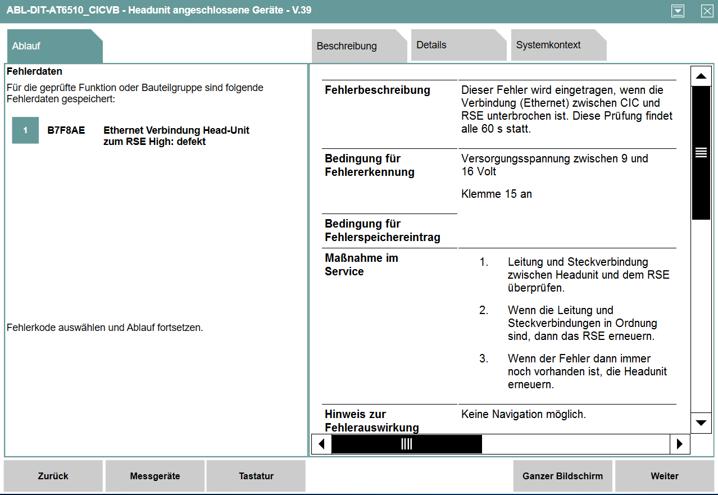
Task: Click fault code B7F8AE
Action: click(x=66, y=130)
